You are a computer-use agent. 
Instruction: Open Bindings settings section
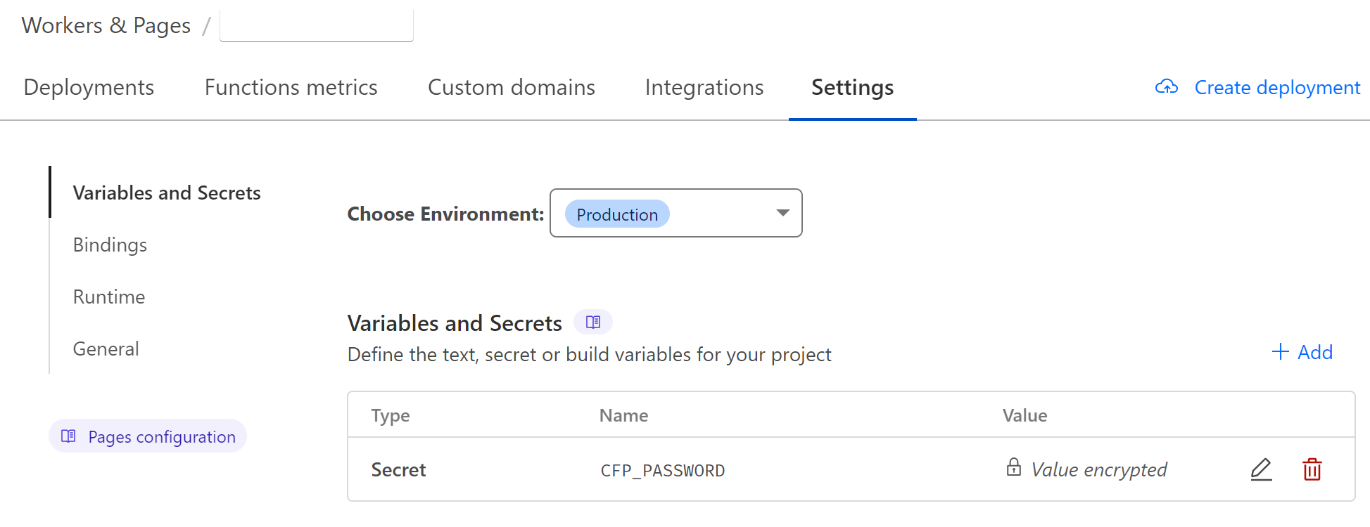point(110,245)
